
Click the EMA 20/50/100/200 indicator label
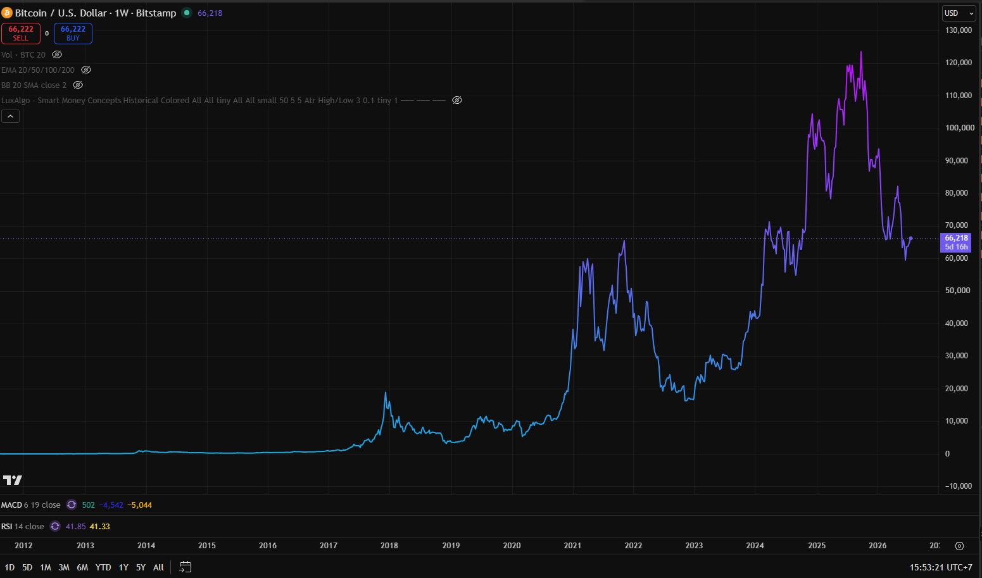[38, 70]
